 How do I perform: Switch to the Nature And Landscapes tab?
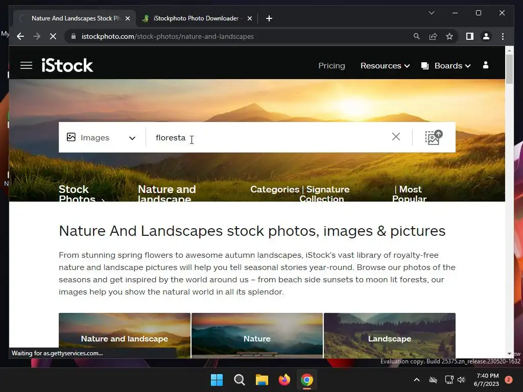(x=76, y=18)
